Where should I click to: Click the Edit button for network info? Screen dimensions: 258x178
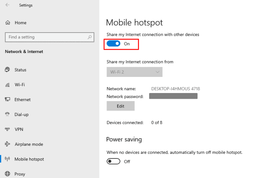pos(121,106)
